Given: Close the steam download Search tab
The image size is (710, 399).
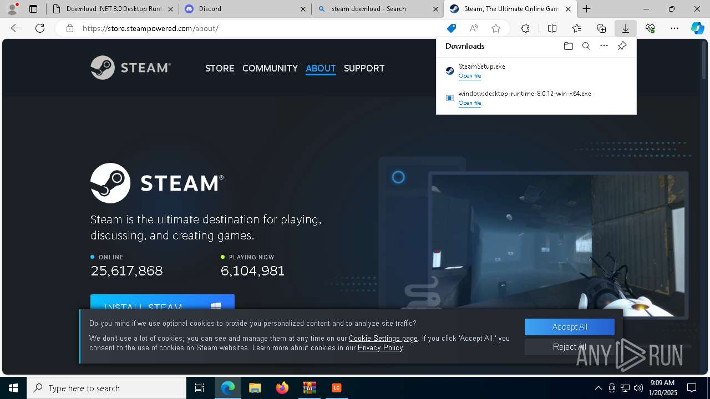Looking at the screenshot, I should [x=435, y=9].
